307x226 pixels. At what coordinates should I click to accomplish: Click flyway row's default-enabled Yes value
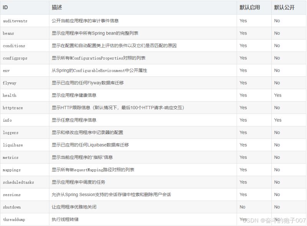pos(243,83)
